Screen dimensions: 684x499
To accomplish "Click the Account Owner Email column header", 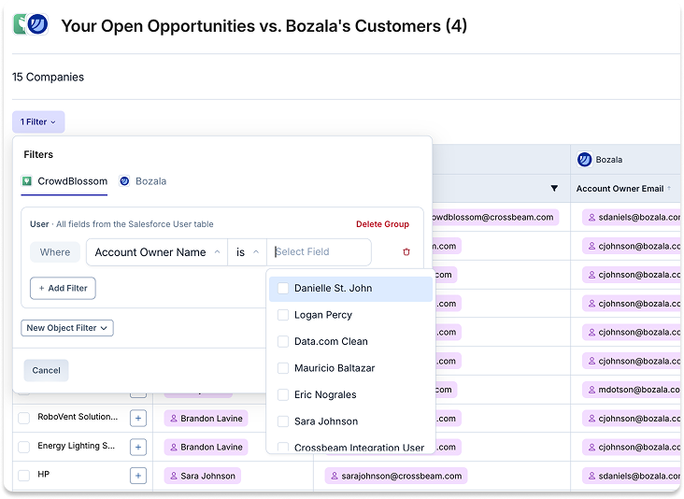I will click(620, 189).
